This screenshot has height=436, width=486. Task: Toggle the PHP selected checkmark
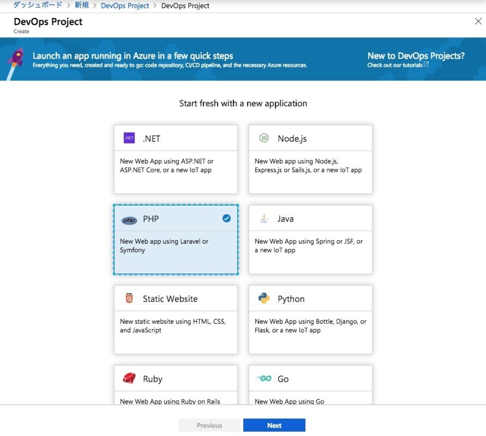(x=227, y=218)
